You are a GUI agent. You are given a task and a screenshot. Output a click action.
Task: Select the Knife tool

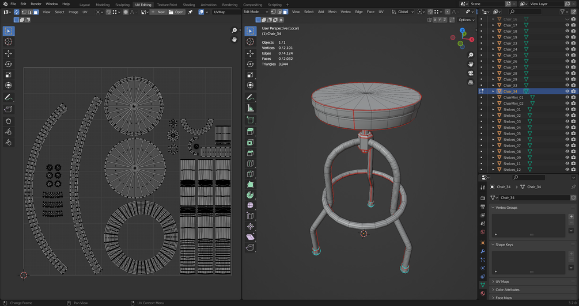coord(251,174)
